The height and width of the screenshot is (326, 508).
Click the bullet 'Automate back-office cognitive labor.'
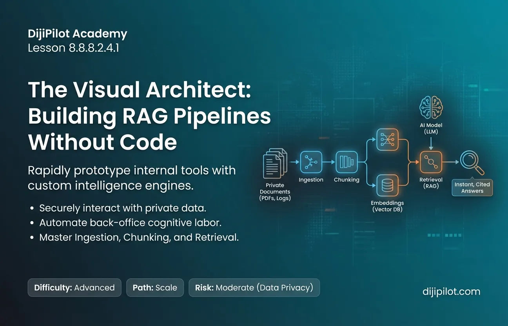click(x=131, y=223)
